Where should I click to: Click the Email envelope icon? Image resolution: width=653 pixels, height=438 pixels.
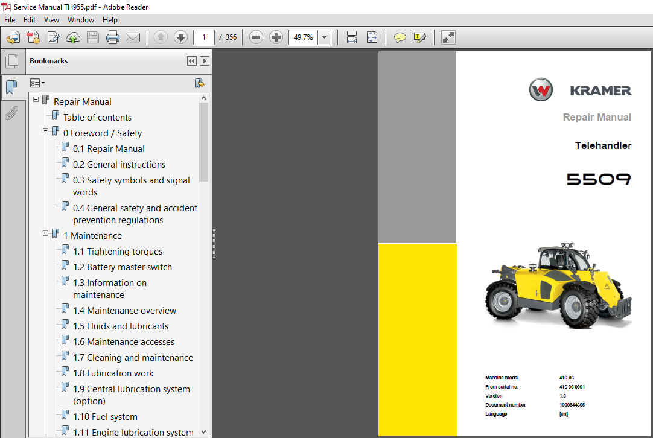tap(133, 37)
